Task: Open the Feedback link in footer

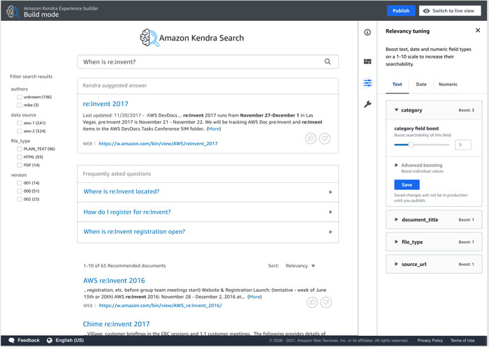Action: point(29,340)
